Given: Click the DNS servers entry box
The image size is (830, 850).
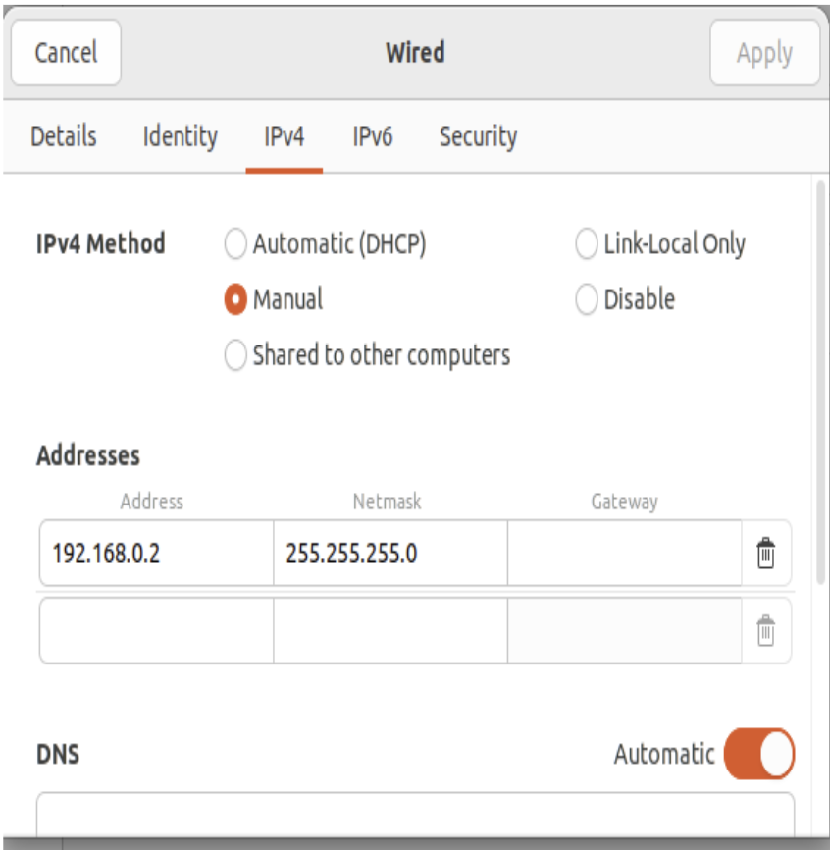Looking at the screenshot, I should coord(416,815).
